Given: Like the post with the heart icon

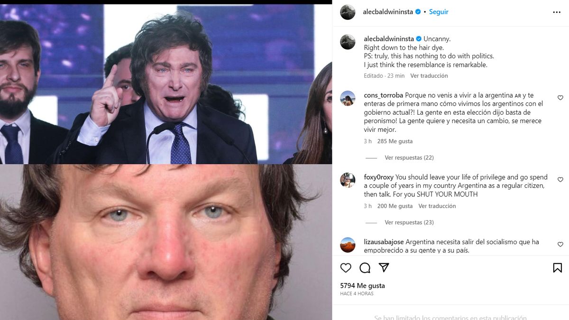Looking at the screenshot, I should tap(346, 268).
